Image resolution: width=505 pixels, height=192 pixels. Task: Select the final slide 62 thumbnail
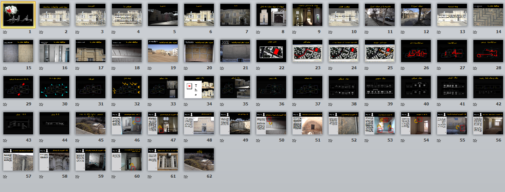(x=199, y=159)
